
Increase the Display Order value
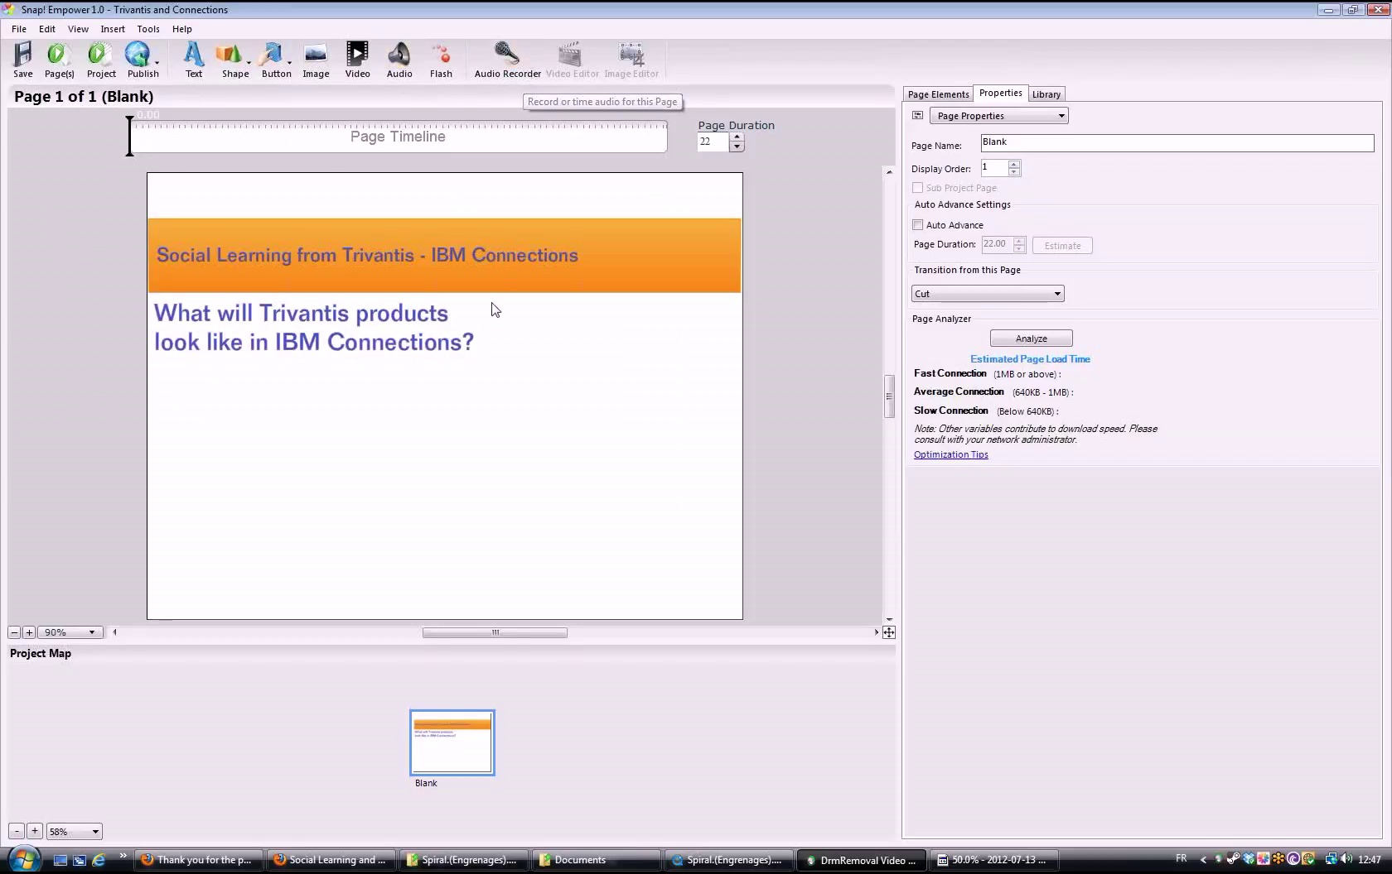[x=1014, y=164]
